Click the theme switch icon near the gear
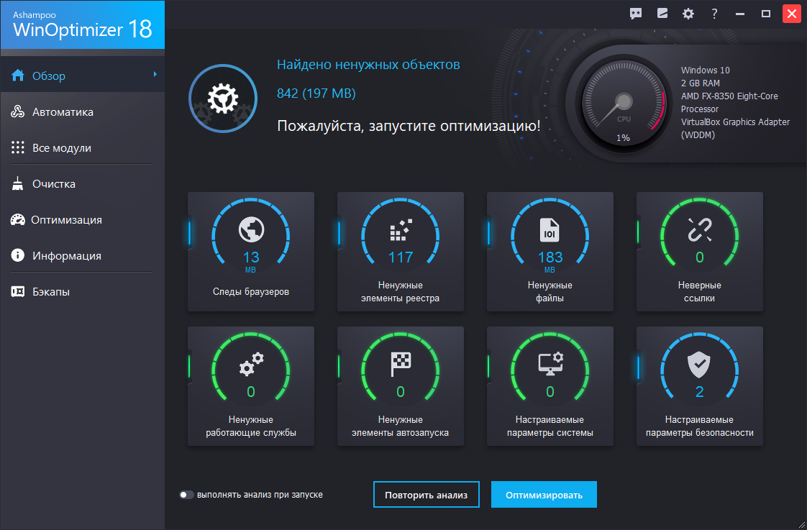The width and height of the screenshot is (807, 530). click(x=662, y=13)
